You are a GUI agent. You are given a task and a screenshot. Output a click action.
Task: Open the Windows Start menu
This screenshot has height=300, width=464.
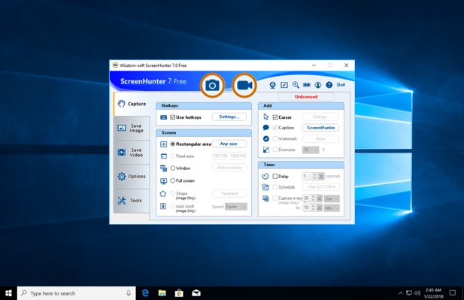point(8,293)
